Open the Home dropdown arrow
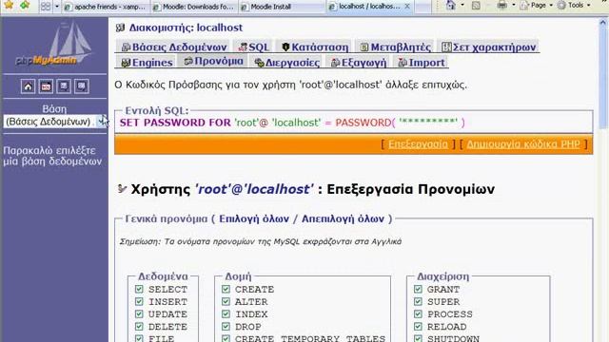Viewport: 609px width, 342px height. coord(462,5)
